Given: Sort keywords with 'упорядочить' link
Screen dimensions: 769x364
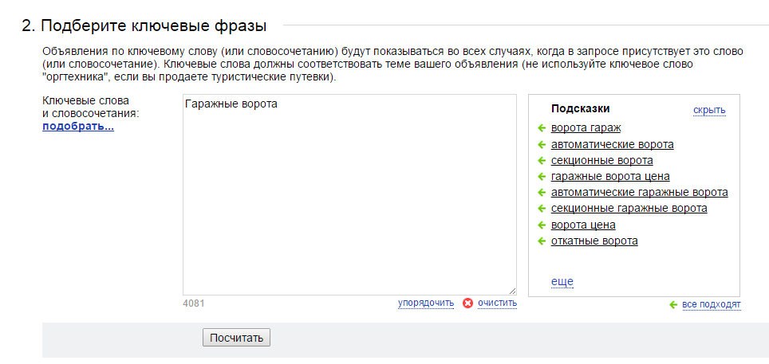Looking at the screenshot, I should pos(426,303).
